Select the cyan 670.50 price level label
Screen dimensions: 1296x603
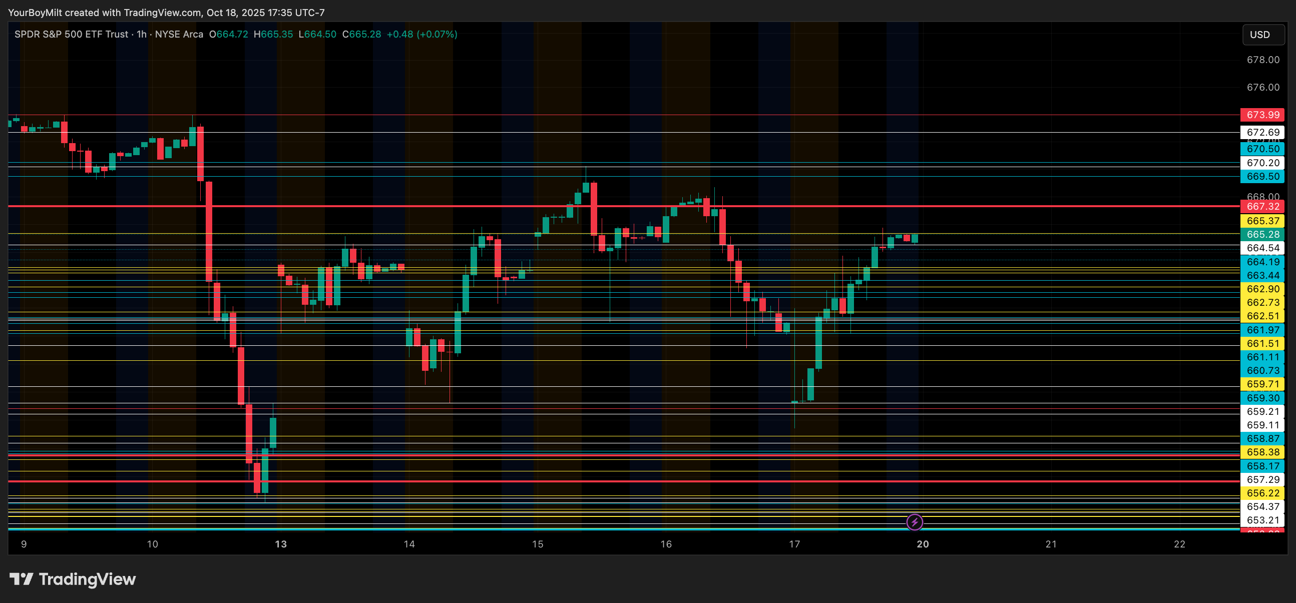[1262, 149]
